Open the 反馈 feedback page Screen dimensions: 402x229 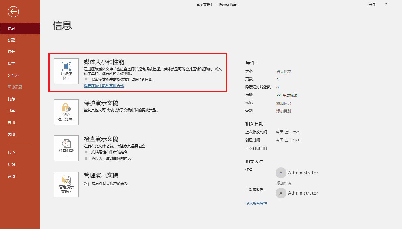point(20,165)
